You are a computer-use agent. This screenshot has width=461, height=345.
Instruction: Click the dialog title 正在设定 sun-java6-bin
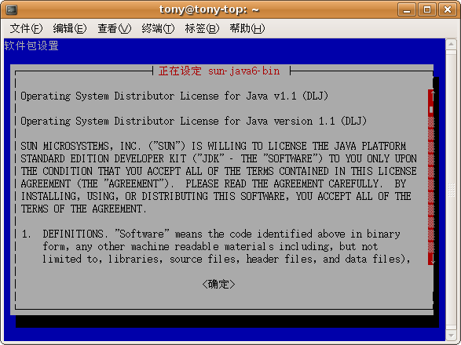(x=219, y=71)
